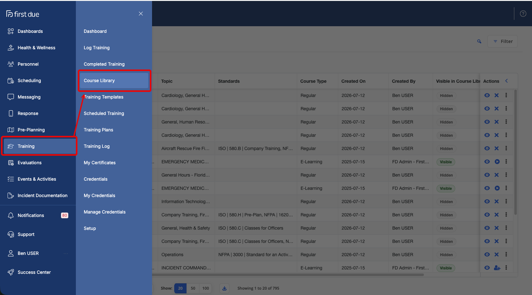The width and height of the screenshot is (532, 295).
Task: Open the help question mark icon
Action: (x=523, y=14)
